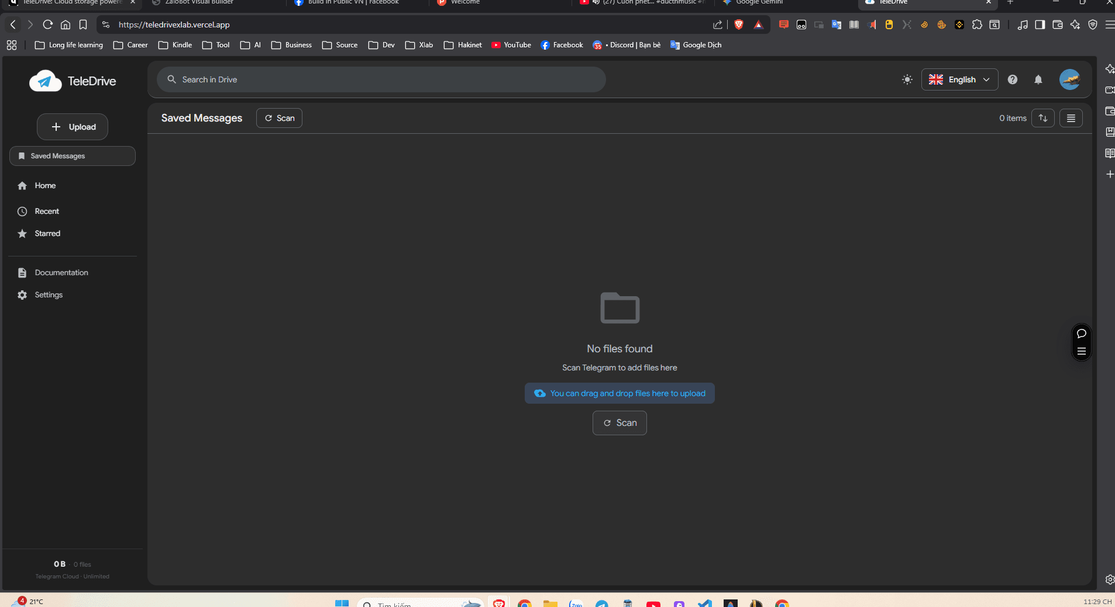
Task: Go to Starred in the sidebar
Action: (x=47, y=234)
